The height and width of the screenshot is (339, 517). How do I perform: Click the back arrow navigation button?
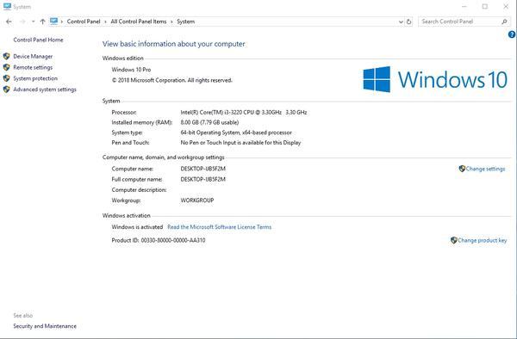9,22
